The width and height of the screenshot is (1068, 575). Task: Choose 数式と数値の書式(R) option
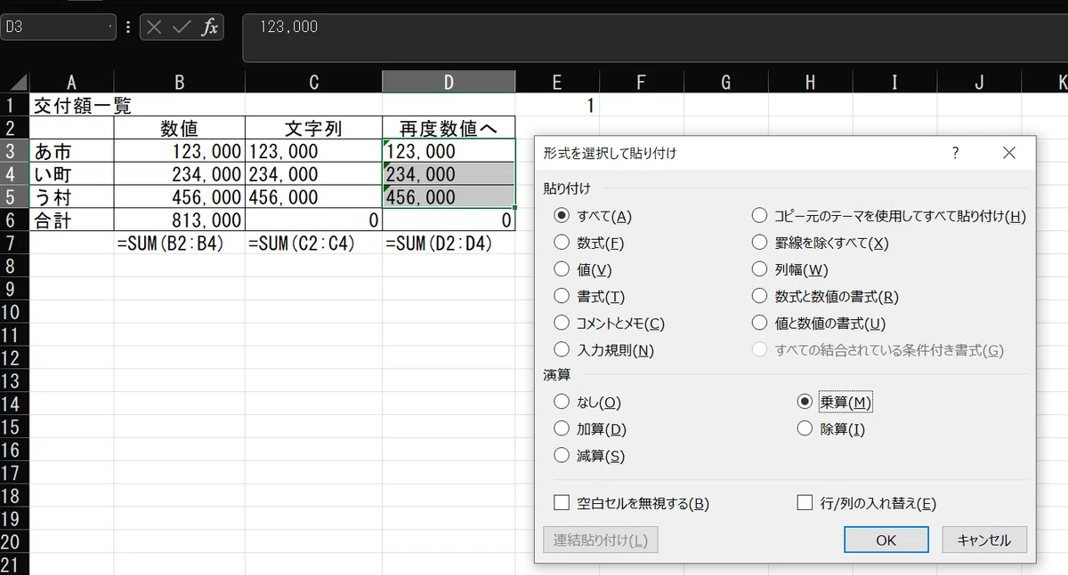[825, 296]
